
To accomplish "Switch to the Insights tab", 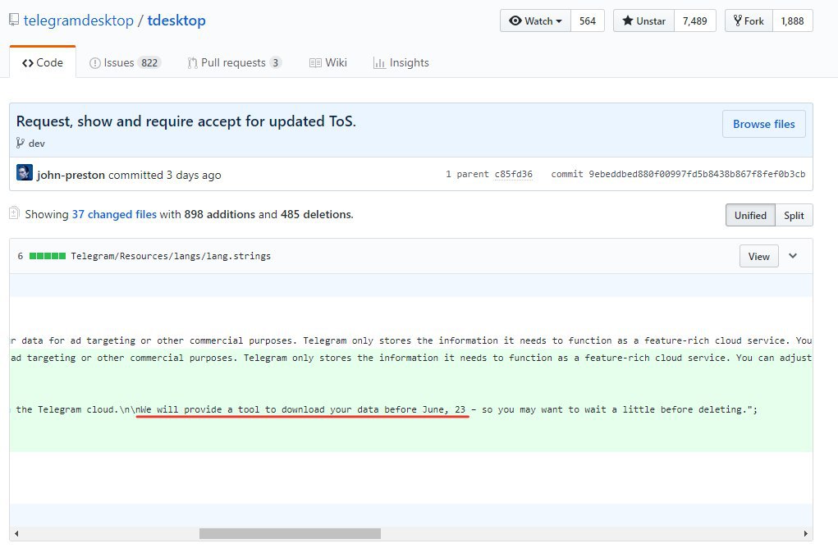I will [x=401, y=62].
